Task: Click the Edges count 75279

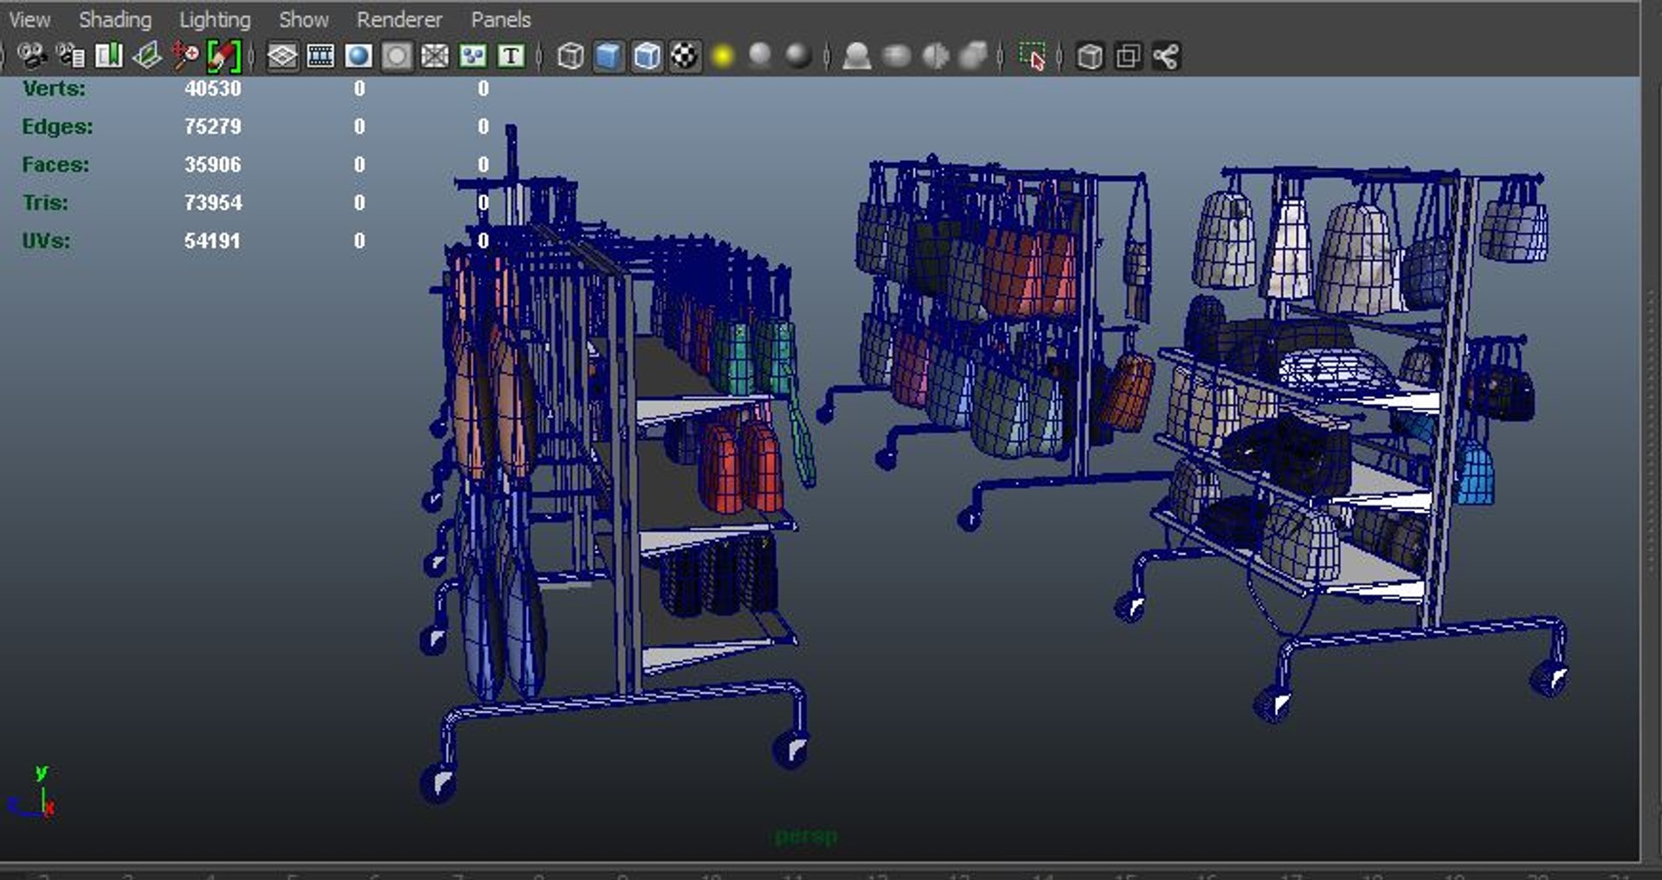Action: pyautogui.click(x=212, y=126)
